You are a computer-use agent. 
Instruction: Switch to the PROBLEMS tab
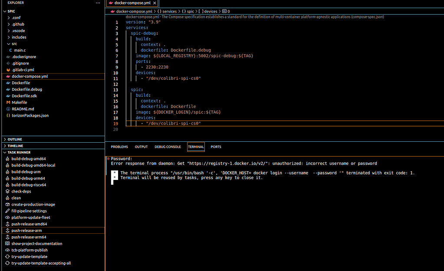[x=119, y=147]
